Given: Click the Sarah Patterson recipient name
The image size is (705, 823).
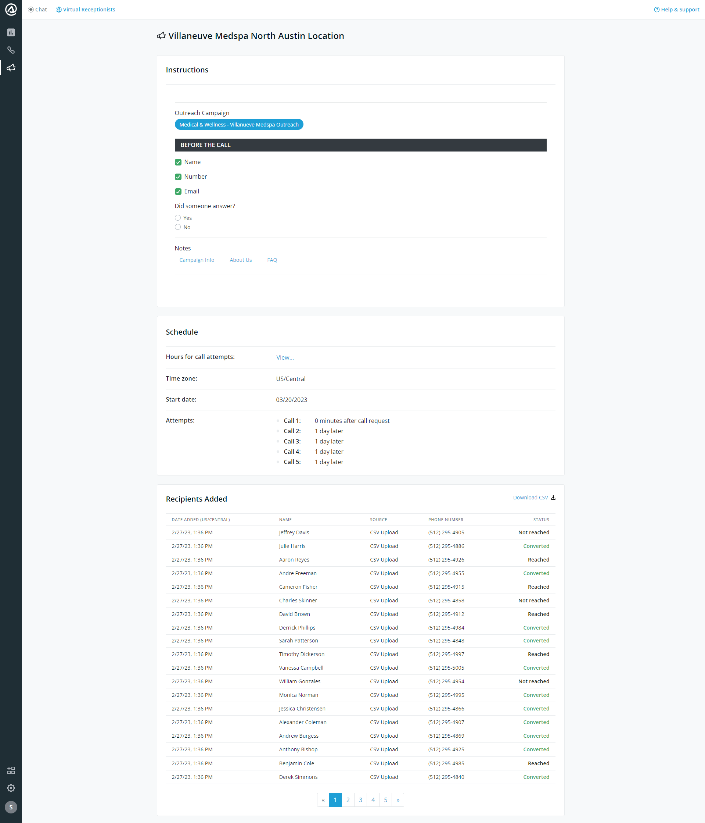Looking at the screenshot, I should (x=298, y=640).
